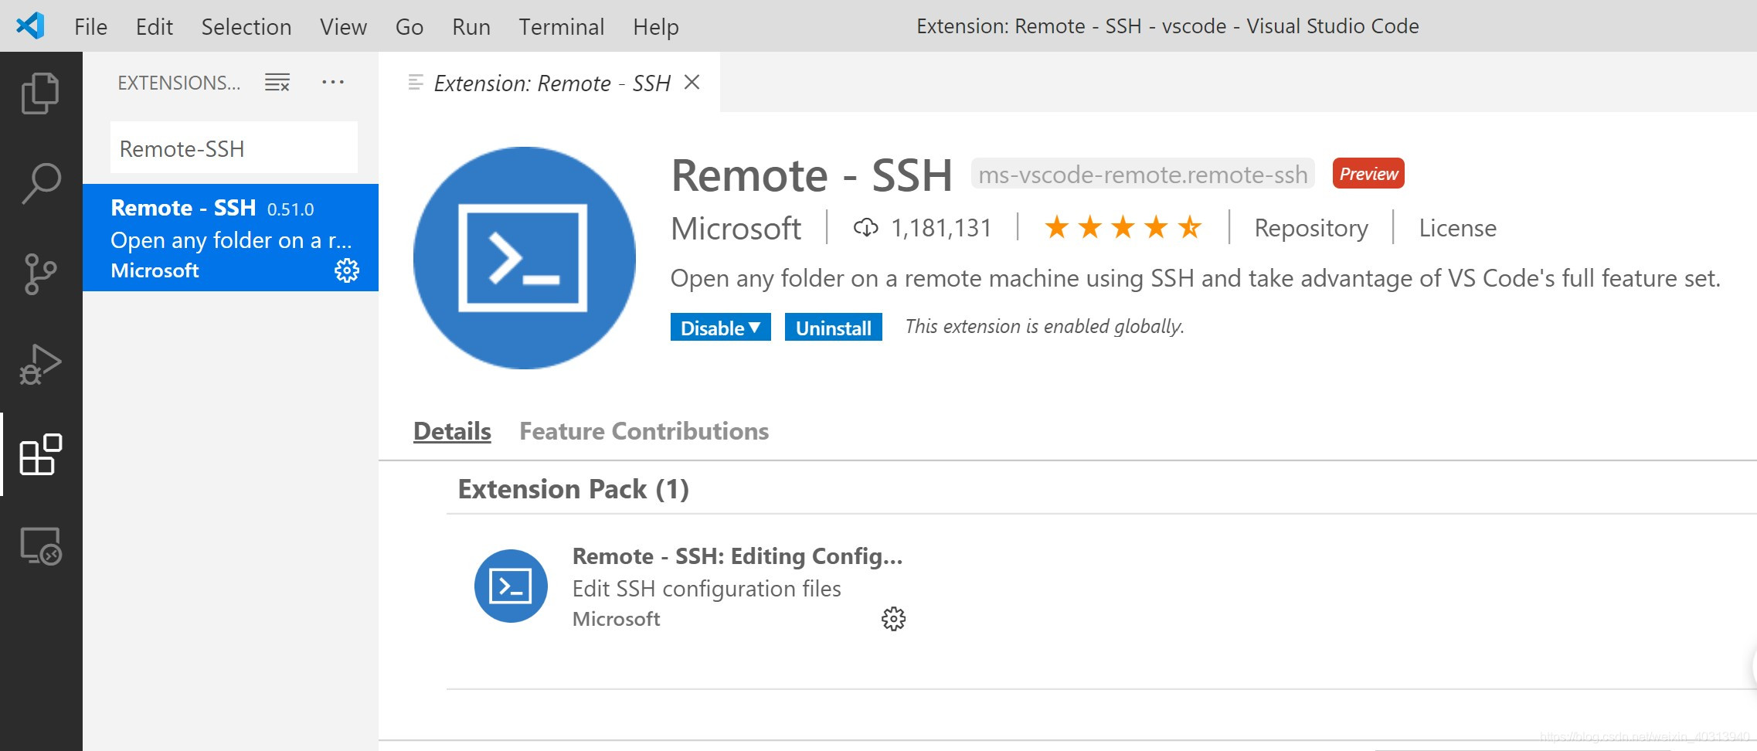Click the half-filled fifth rating star
This screenshot has height=751, width=1757.
[x=1190, y=227]
